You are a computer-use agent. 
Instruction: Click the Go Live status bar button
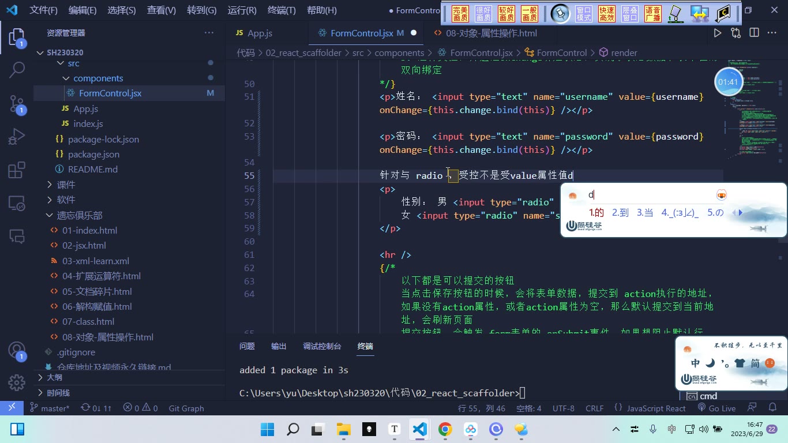click(x=716, y=408)
